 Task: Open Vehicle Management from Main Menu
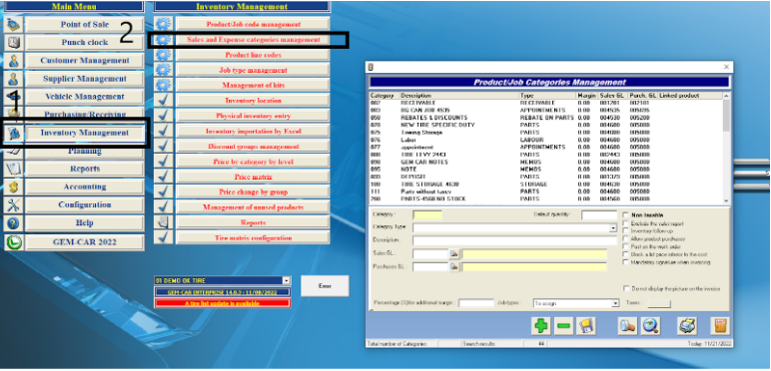coord(85,97)
